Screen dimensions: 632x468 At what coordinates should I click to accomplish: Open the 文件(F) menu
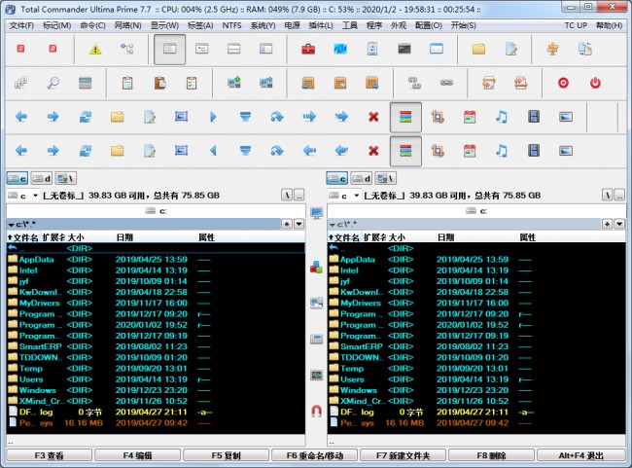(21, 25)
